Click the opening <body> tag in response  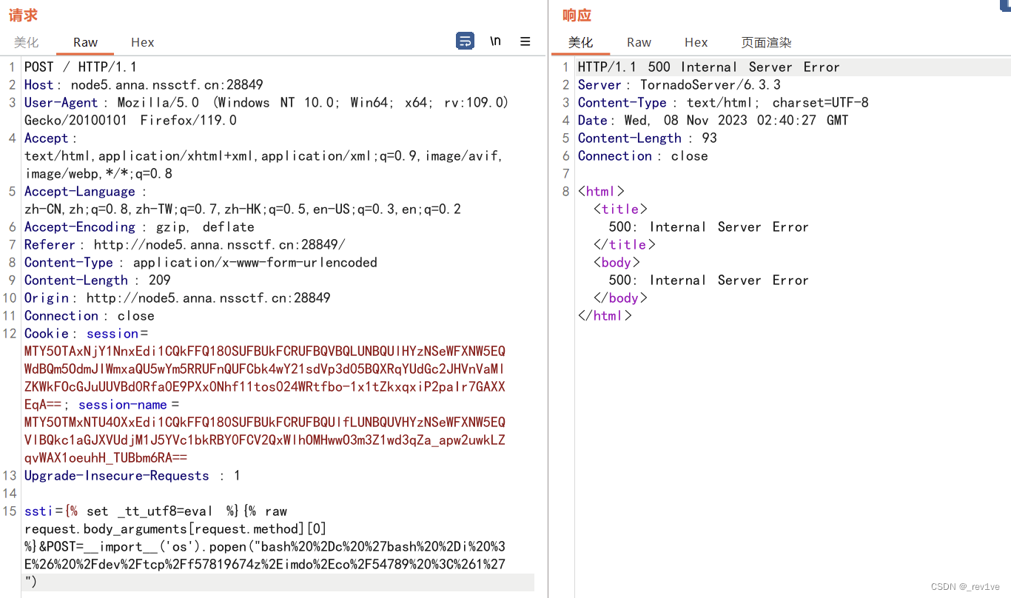pyautogui.click(x=617, y=262)
